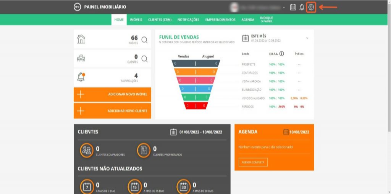Click the notification bell in header
The width and height of the screenshot is (391, 194).
pyautogui.click(x=302, y=7)
